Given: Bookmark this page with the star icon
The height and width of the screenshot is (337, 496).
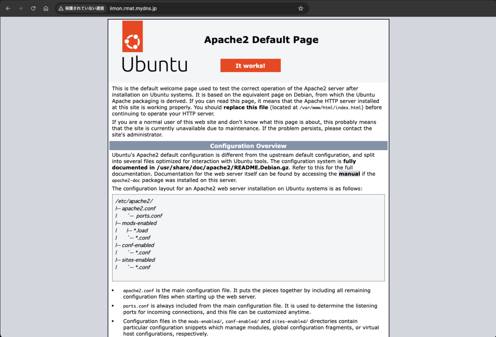Looking at the screenshot, I should (300, 8).
